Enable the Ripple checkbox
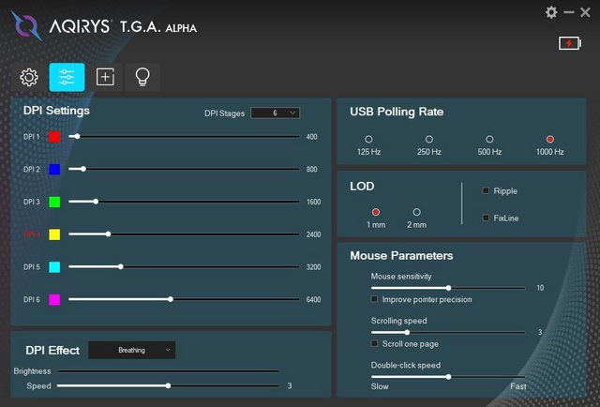Image resolution: width=600 pixels, height=407 pixels. [486, 190]
